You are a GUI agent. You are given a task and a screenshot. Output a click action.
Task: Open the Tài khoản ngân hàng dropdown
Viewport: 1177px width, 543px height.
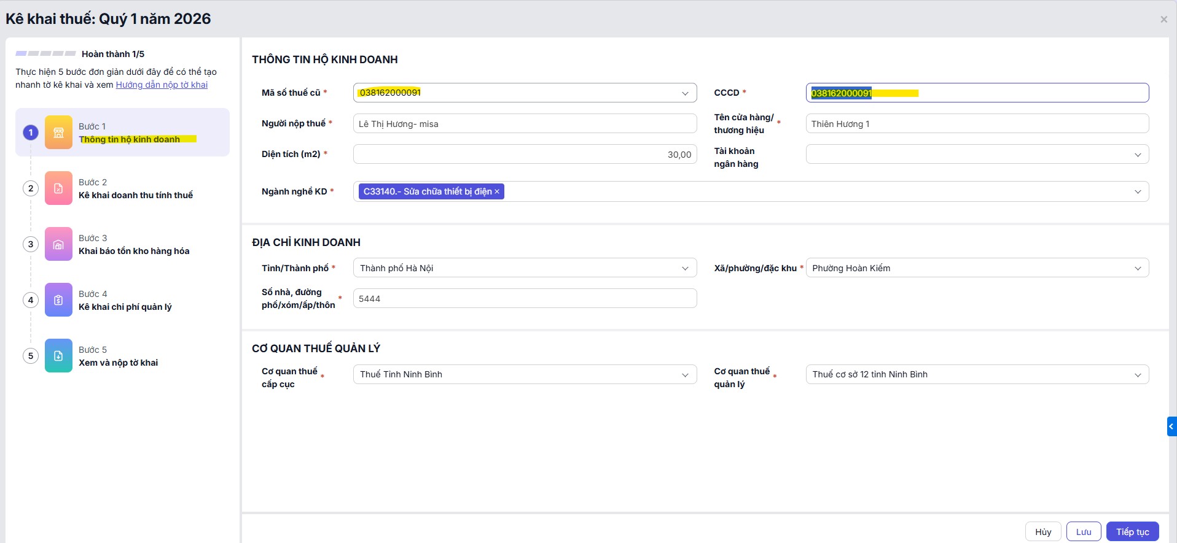pos(1138,155)
